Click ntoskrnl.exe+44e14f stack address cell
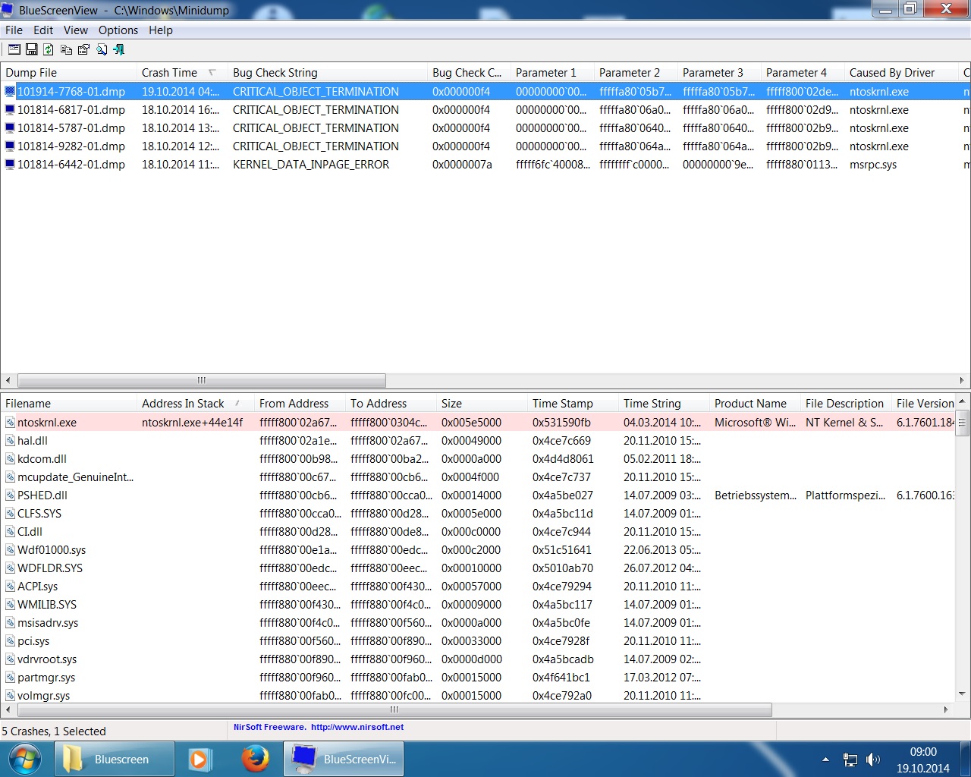The image size is (971, 777). pos(193,422)
